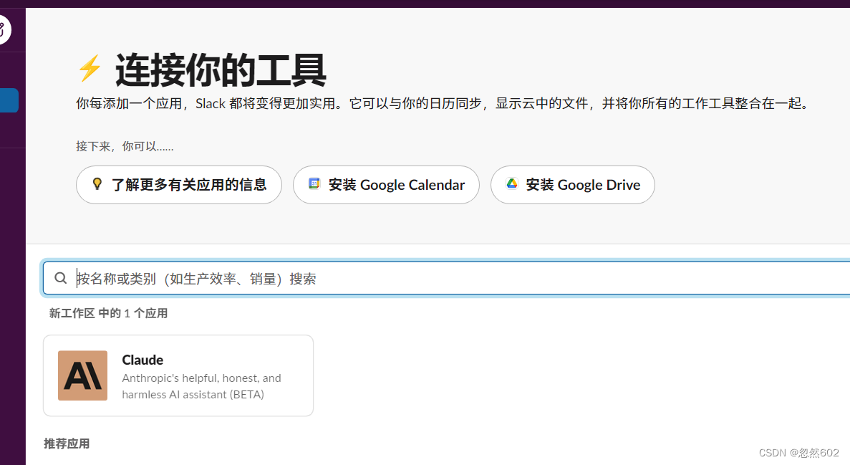850x465 pixels.
Task: Click the lightning bolt icon beside heading
Action: point(90,68)
